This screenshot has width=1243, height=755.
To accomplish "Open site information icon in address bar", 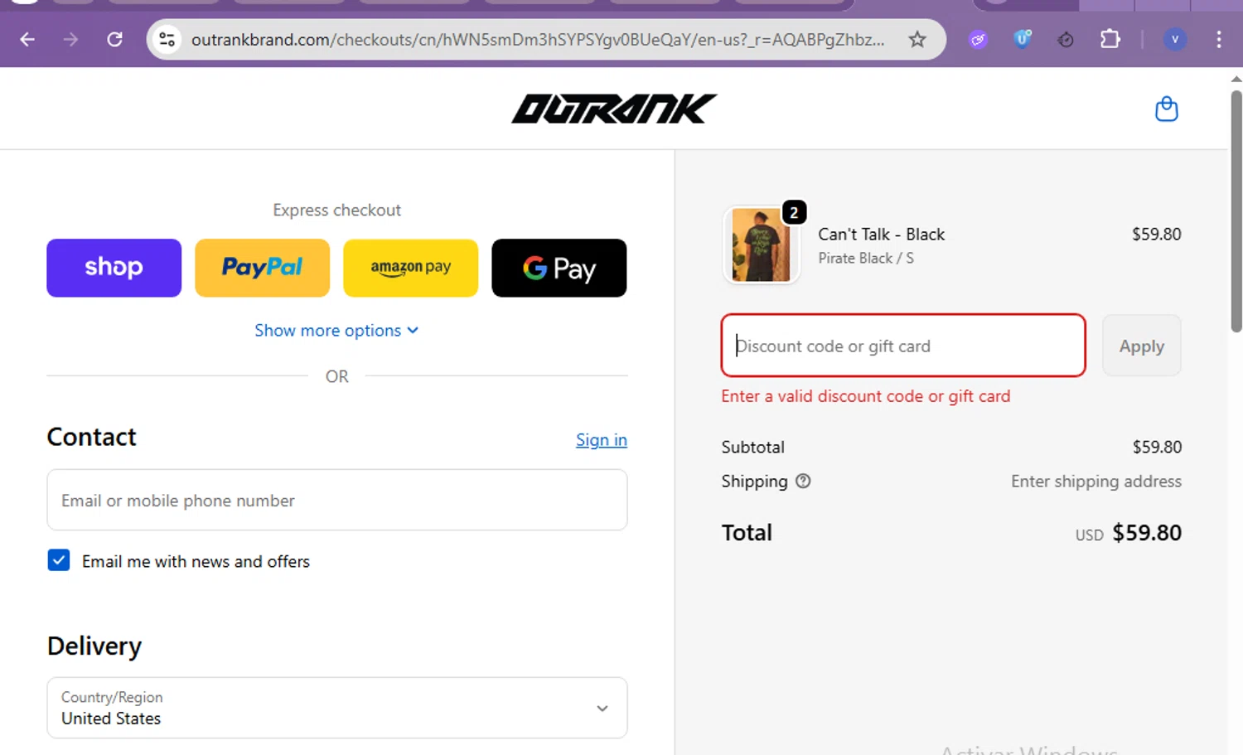I will (x=167, y=39).
